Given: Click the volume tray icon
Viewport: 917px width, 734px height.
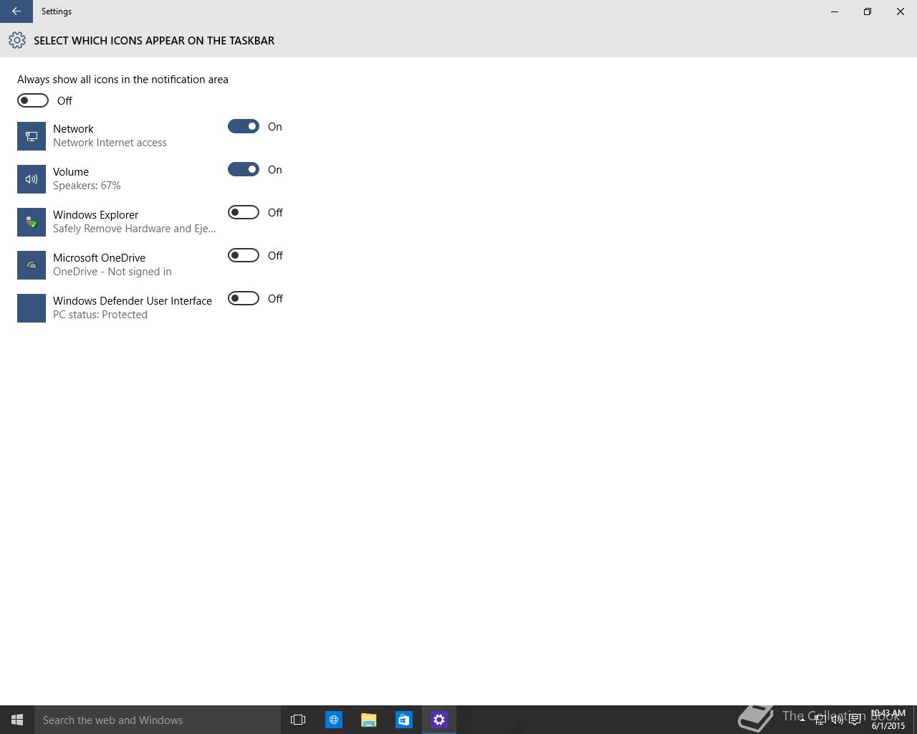Looking at the screenshot, I should (837, 720).
